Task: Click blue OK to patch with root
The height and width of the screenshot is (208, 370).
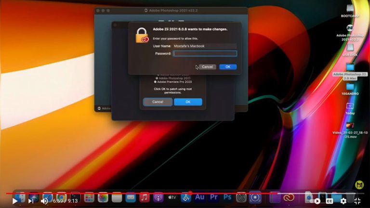Action: (188, 102)
